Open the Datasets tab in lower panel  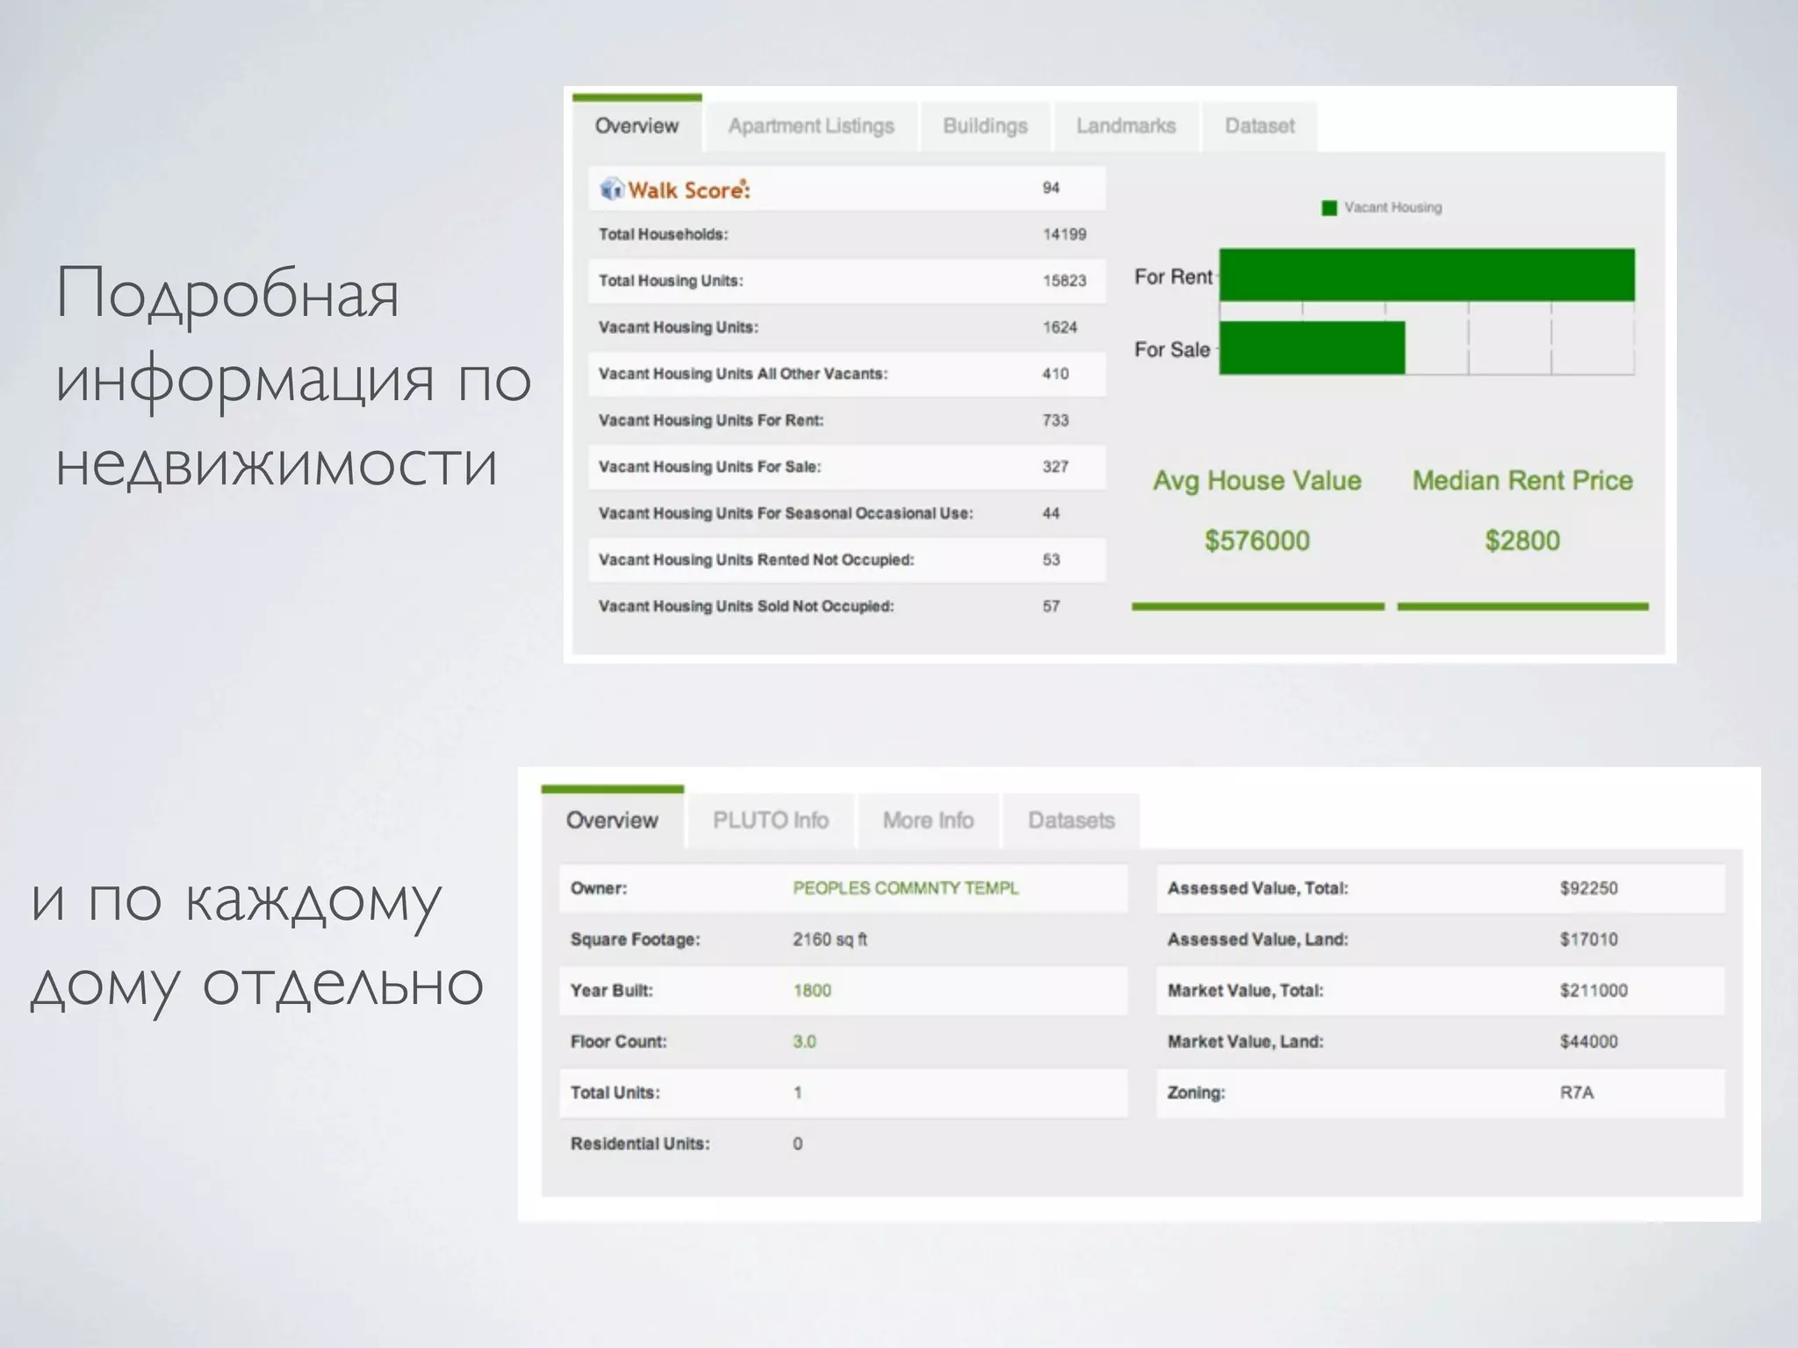pos(1071,821)
